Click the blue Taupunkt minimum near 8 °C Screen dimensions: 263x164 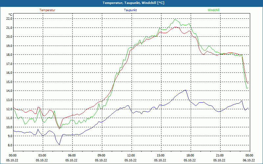[59, 145]
